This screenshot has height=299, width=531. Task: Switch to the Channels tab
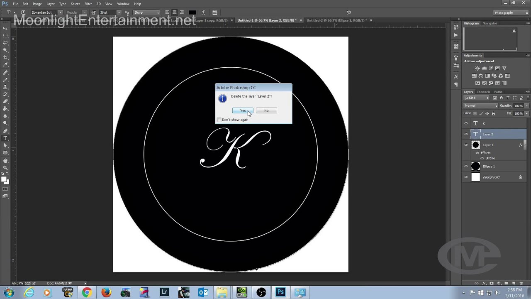tap(483, 92)
